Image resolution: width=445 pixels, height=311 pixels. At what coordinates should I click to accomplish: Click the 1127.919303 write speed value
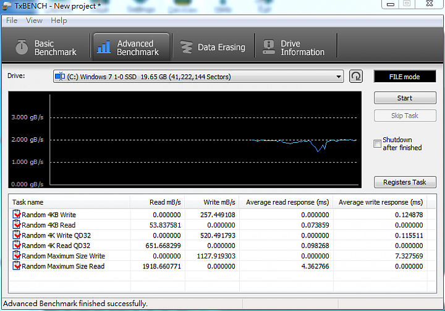click(x=216, y=256)
